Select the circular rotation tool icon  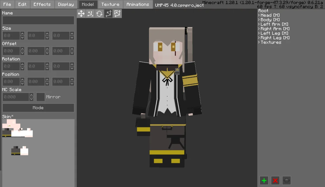(x=99, y=14)
